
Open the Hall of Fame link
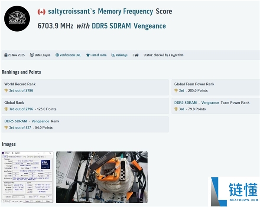[x=98, y=55]
